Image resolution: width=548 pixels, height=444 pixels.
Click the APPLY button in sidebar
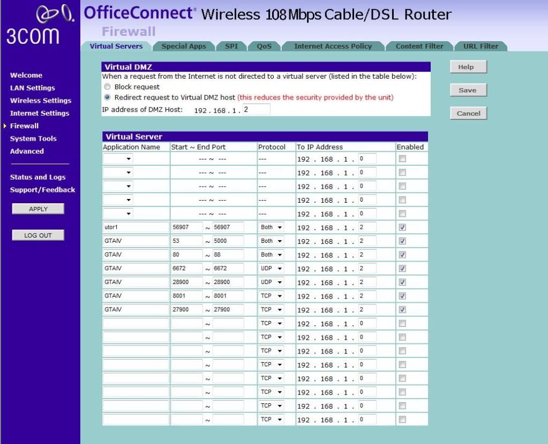38,209
